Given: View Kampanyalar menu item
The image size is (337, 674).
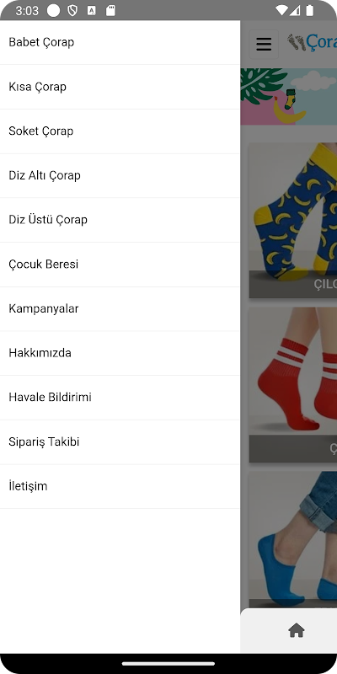Looking at the screenshot, I should tap(120, 308).
